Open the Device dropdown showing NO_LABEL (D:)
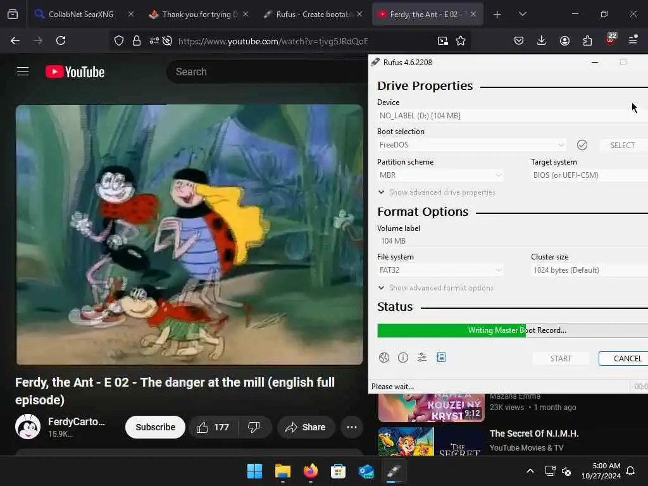Image resolution: width=648 pixels, height=486 pixels. 513,116
